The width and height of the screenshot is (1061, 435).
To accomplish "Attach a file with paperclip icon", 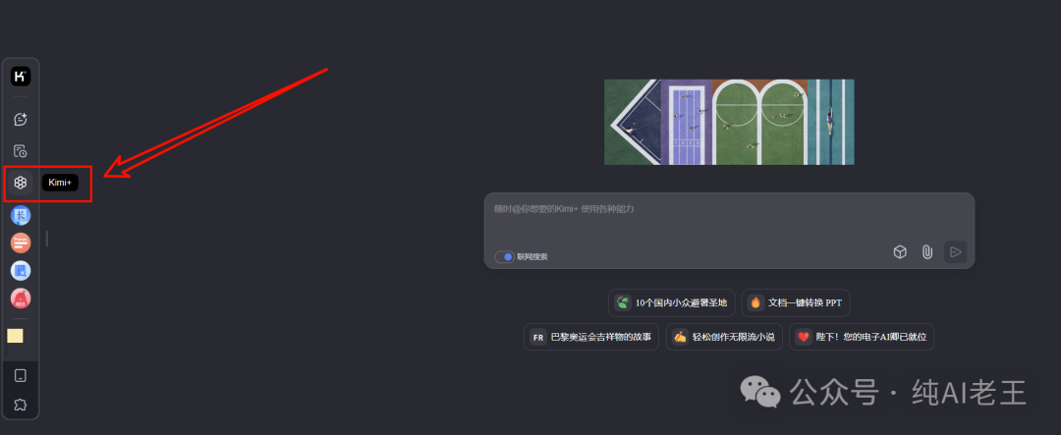I will click(927, 252).
